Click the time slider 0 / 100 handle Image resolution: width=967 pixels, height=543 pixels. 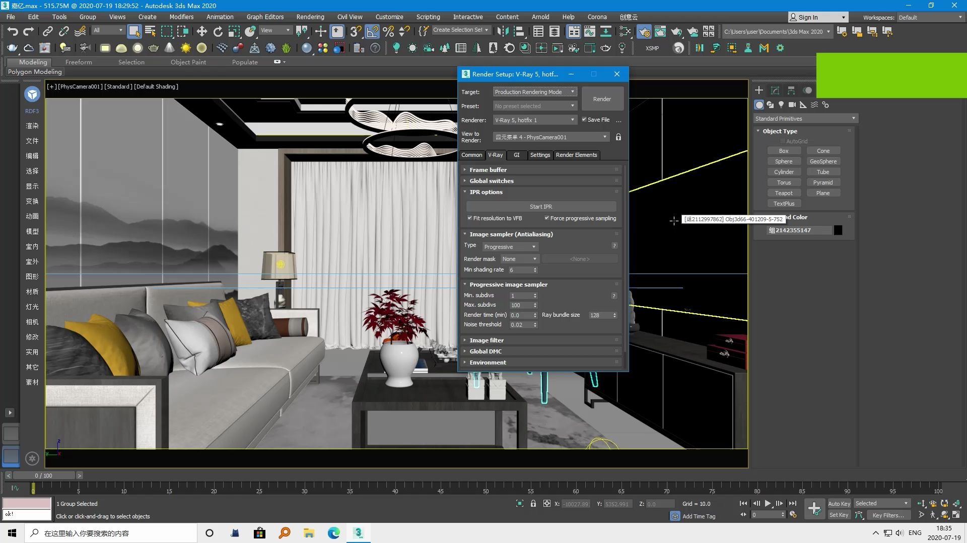(44, 476)
